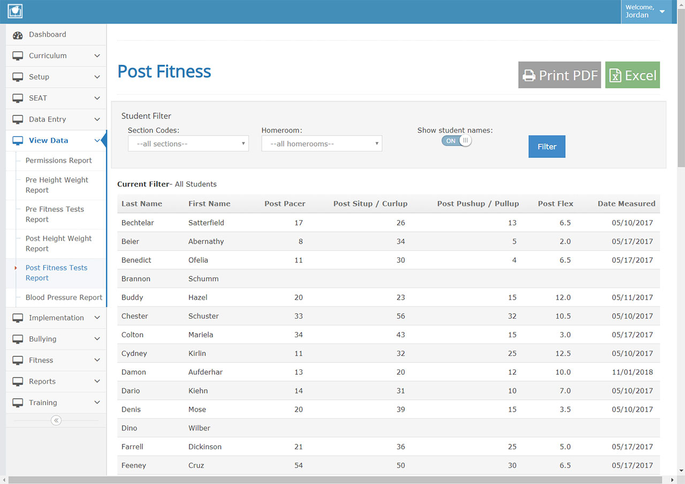685x484 pixels.
Task: Click the Bullying monitor icon in sidebar
Action: tap(18, 339)
